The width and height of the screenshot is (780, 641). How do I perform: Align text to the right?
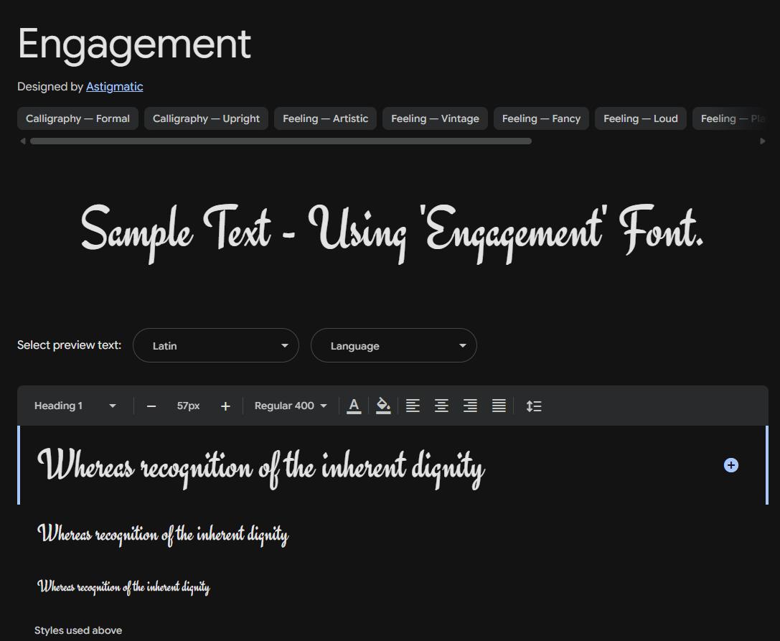point(470,406)
